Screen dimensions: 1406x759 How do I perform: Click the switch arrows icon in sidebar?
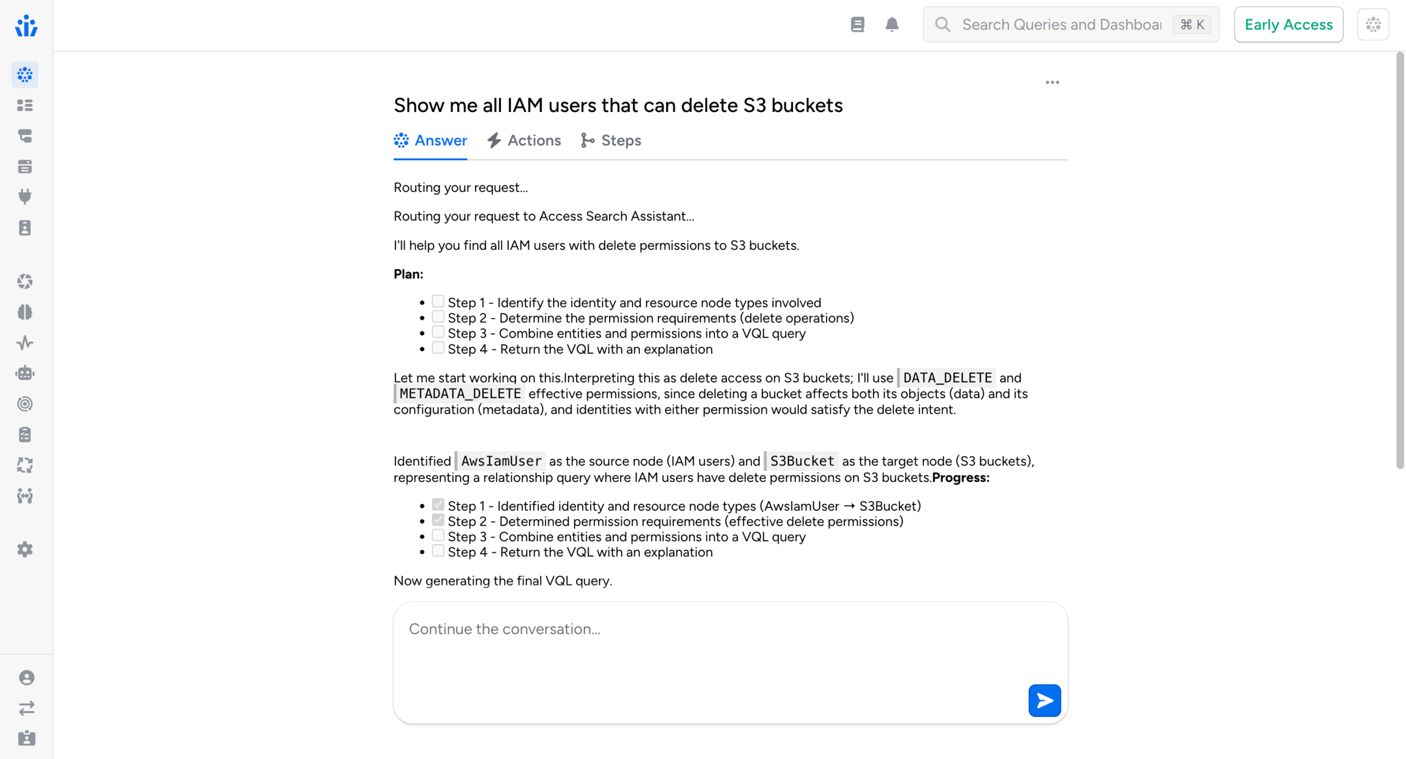[26, 708]
